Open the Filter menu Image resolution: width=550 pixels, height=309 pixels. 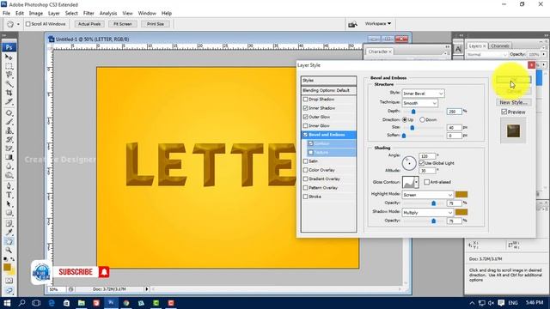click(89, 14)
